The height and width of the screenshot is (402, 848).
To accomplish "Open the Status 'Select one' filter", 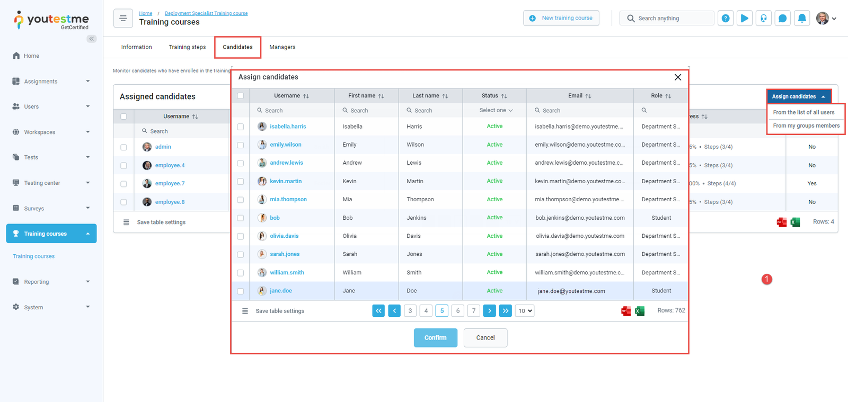I will 496,110.
